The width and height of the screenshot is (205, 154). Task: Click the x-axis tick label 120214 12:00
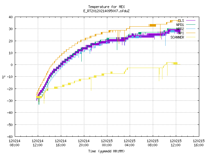tap(37, 143)
